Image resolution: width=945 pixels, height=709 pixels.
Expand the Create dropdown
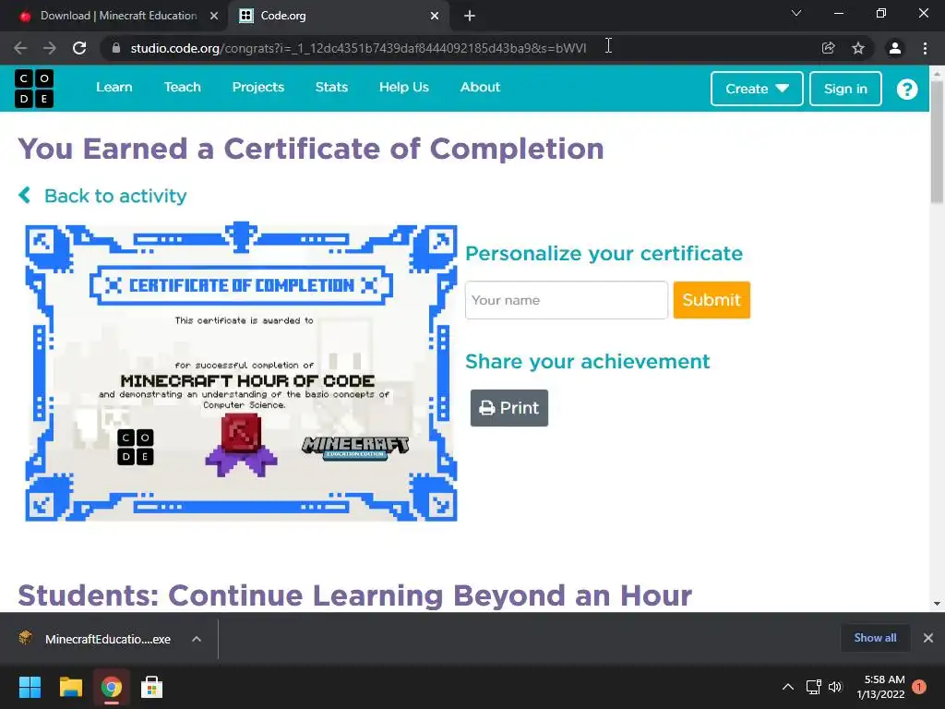click(757, 89)
